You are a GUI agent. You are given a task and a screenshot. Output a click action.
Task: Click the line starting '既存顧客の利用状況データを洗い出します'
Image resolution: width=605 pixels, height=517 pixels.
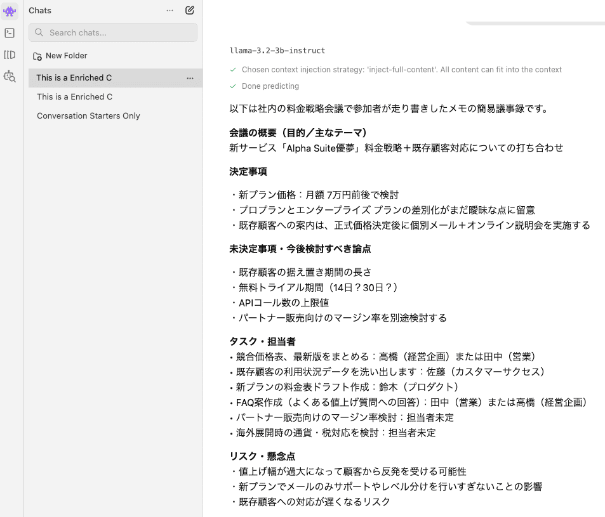click(388, 372)
